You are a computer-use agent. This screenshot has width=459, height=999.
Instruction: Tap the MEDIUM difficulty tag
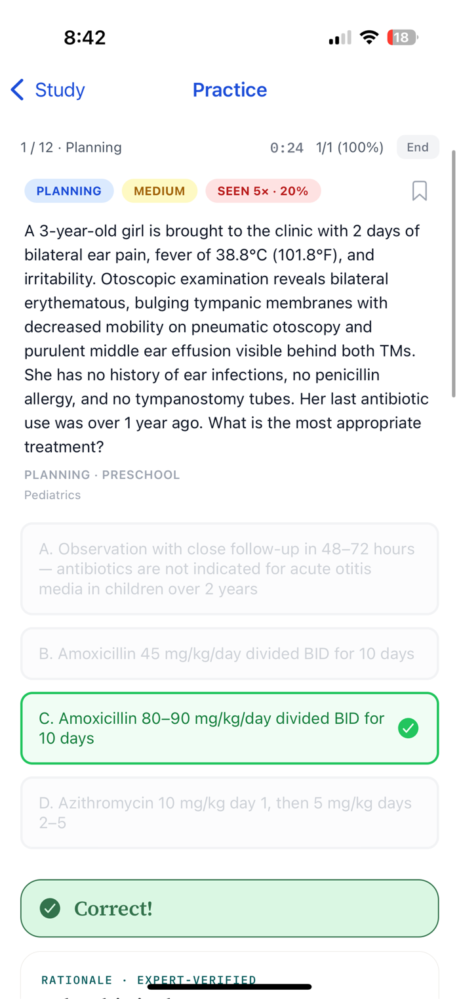(x=159, y=191)
